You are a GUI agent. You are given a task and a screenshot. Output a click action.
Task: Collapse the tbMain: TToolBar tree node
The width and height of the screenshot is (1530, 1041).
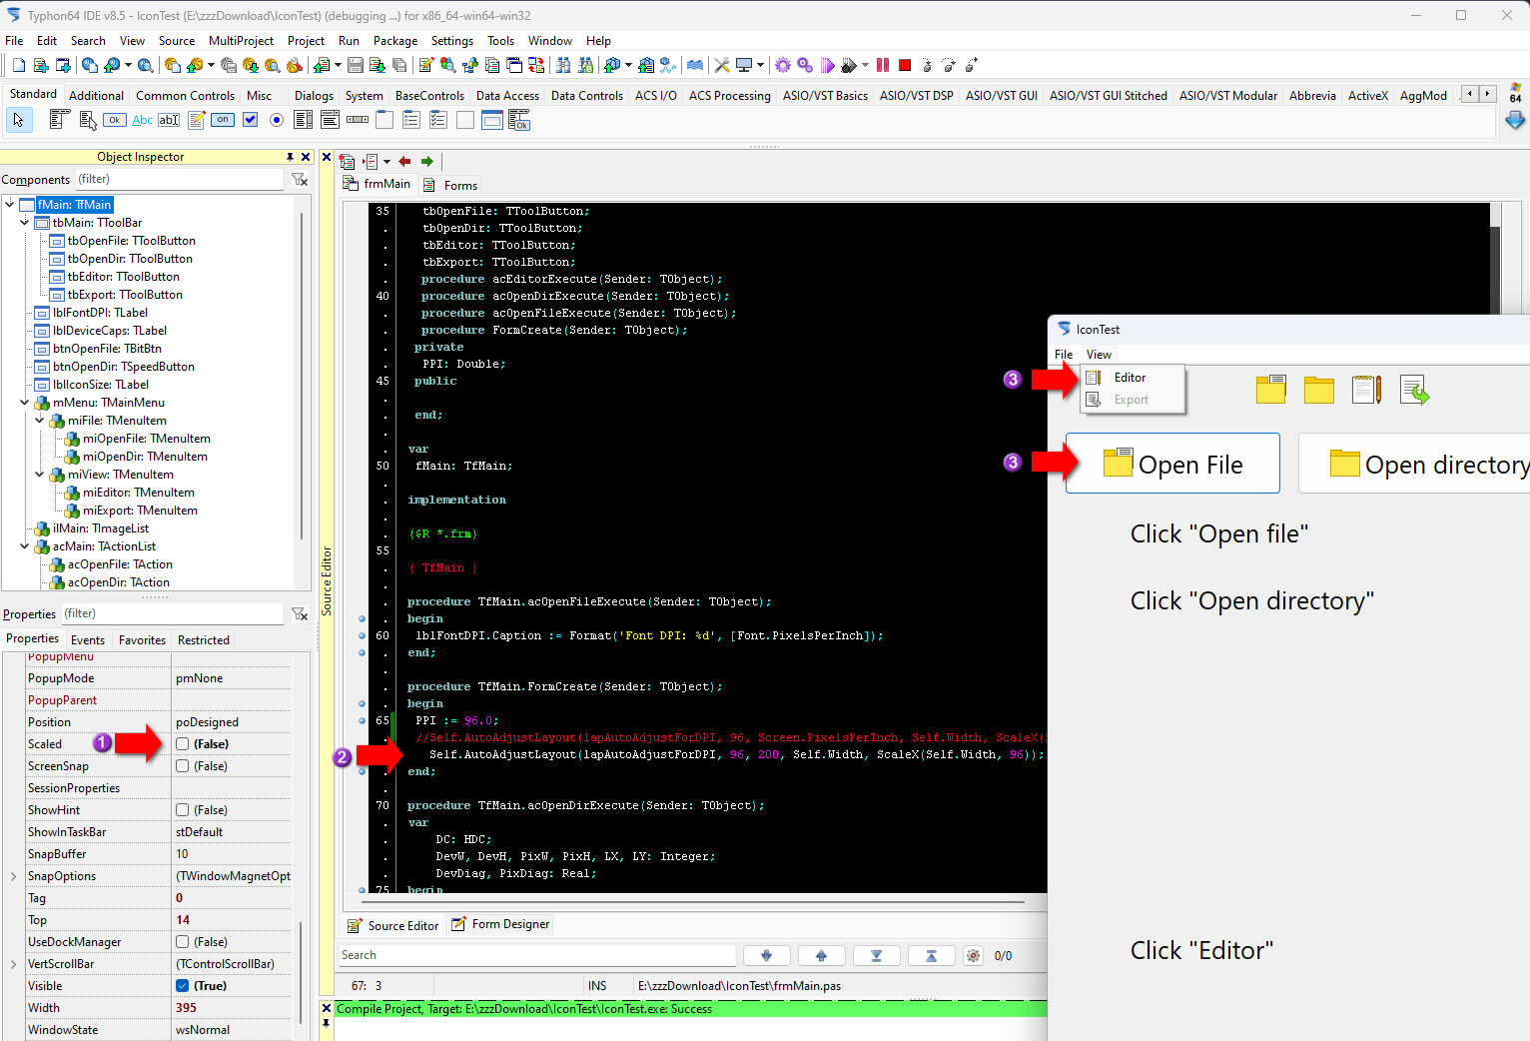25,223
